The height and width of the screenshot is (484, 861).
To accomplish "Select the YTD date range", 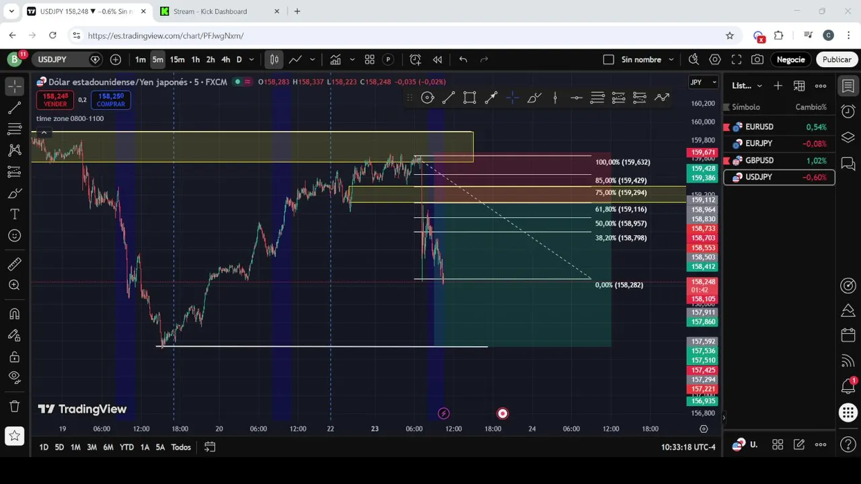I will click(x=126, y=447).
